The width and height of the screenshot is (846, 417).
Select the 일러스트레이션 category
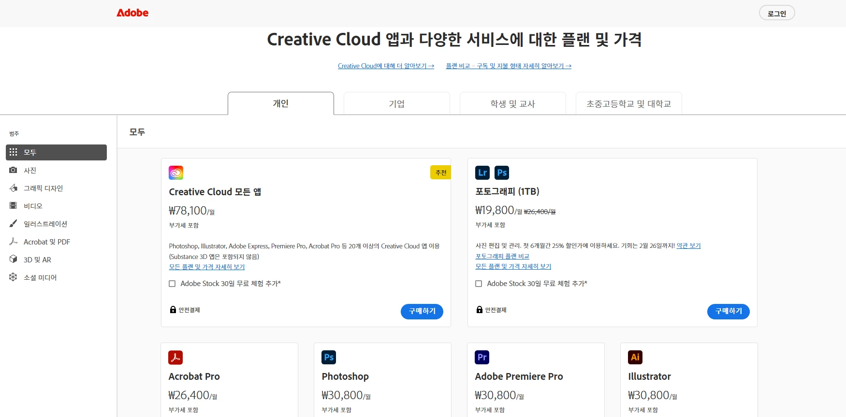[x=56, y=224]
